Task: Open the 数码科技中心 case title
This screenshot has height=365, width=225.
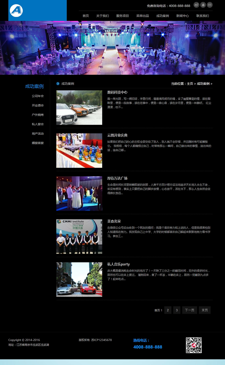Action: click(117, 92)
